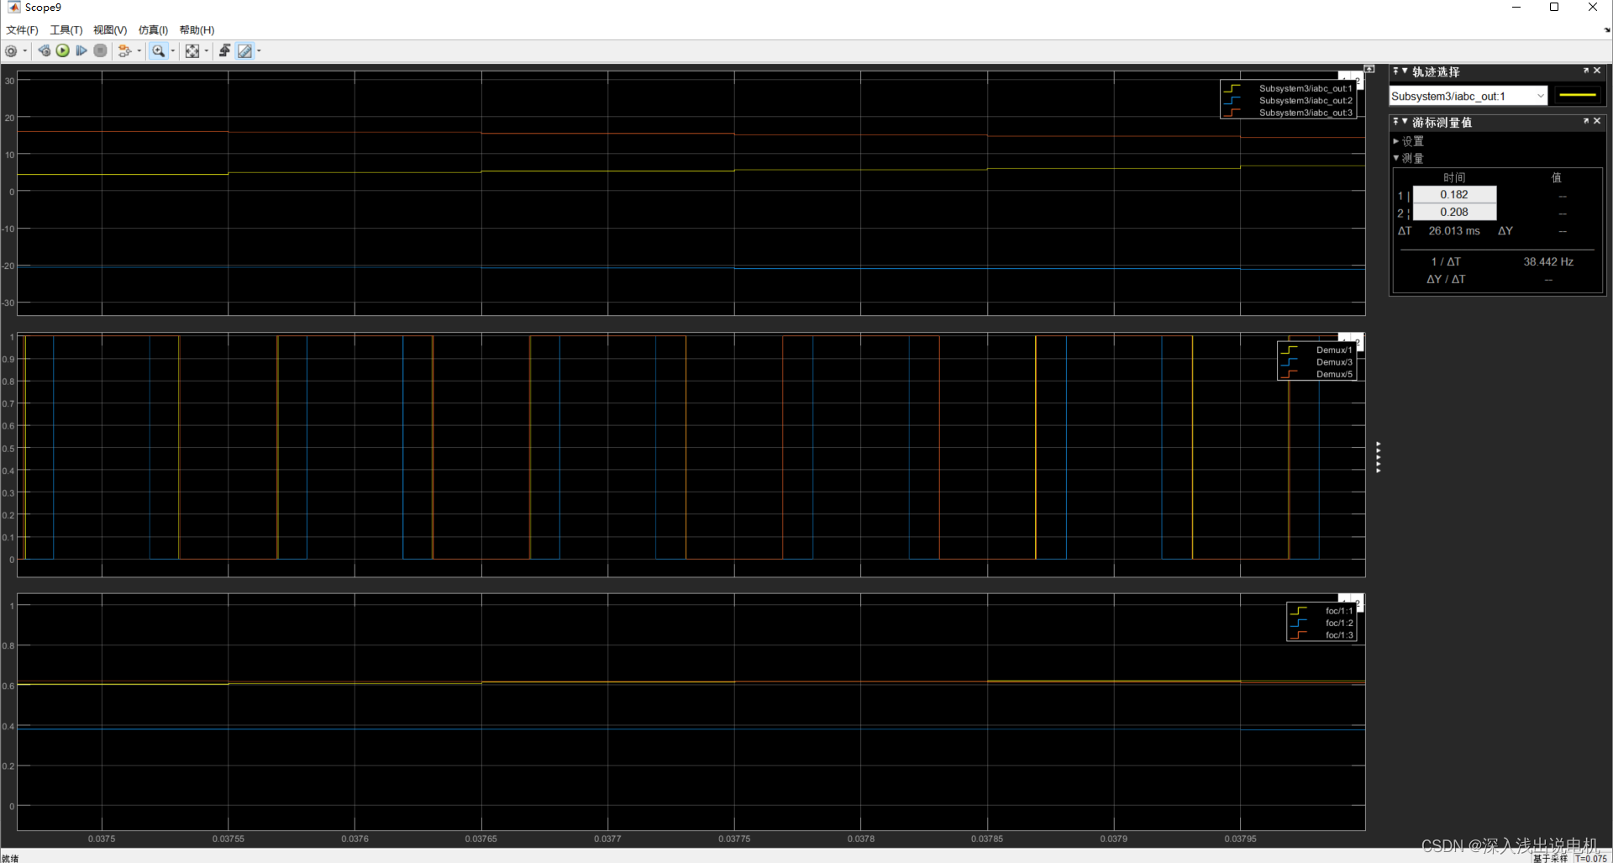Screen dimensions: 1613x863
Task: Click the toolbar overflow arrow at right
Action: point(1607,29)
